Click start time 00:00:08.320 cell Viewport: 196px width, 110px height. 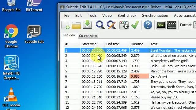[92, 66]
